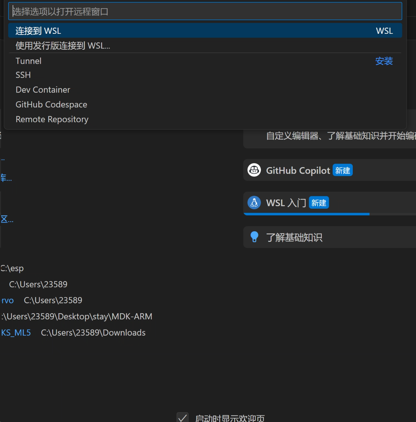Toggle the 启动时显示欢迎页 checkbox
Image resolution: width=416 pixels, height=422 pixels.
tap(183, 418)
